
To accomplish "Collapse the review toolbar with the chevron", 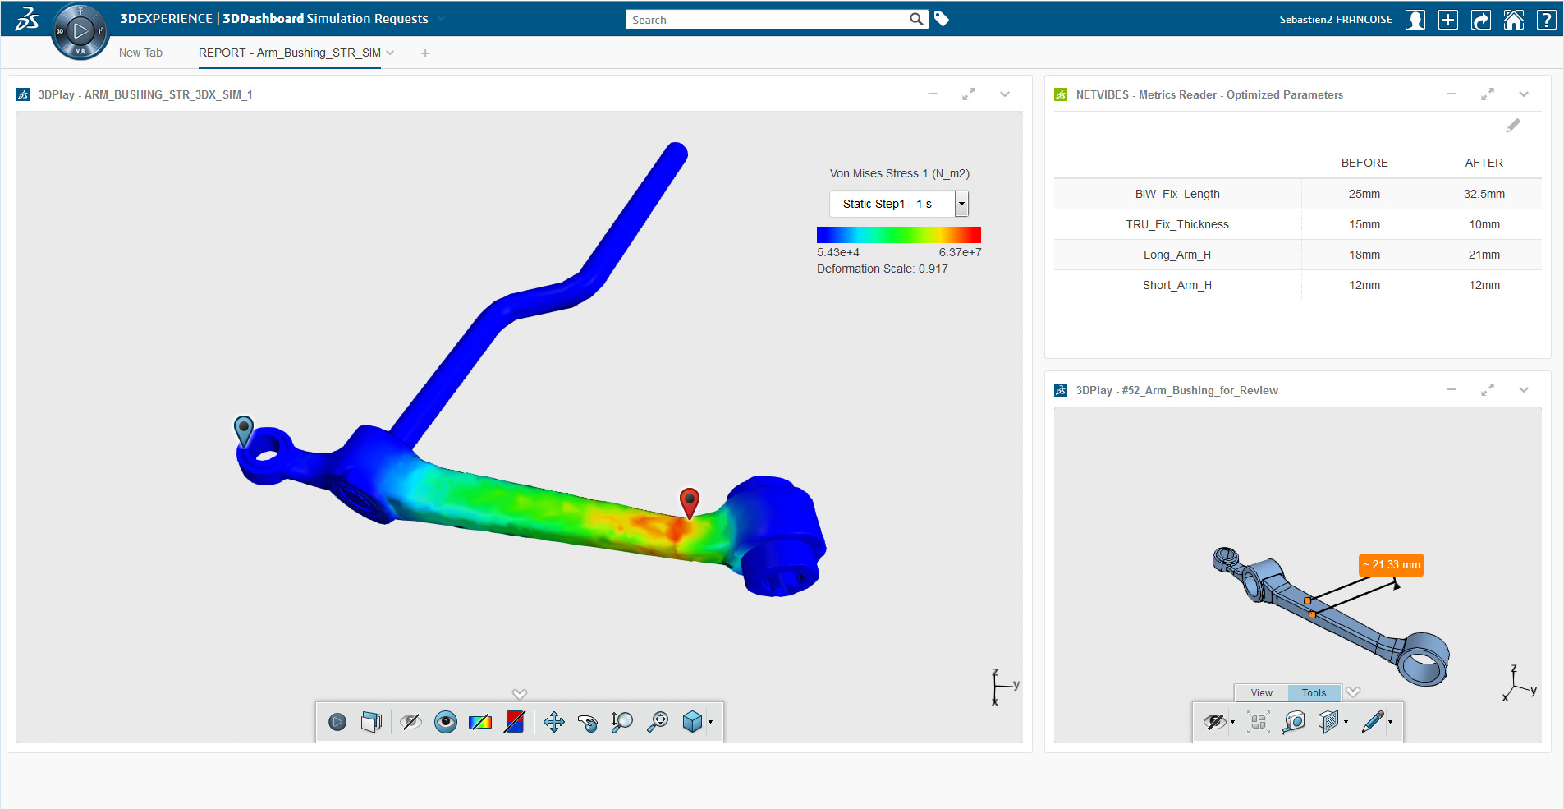I will click(x=1353, y=692).
